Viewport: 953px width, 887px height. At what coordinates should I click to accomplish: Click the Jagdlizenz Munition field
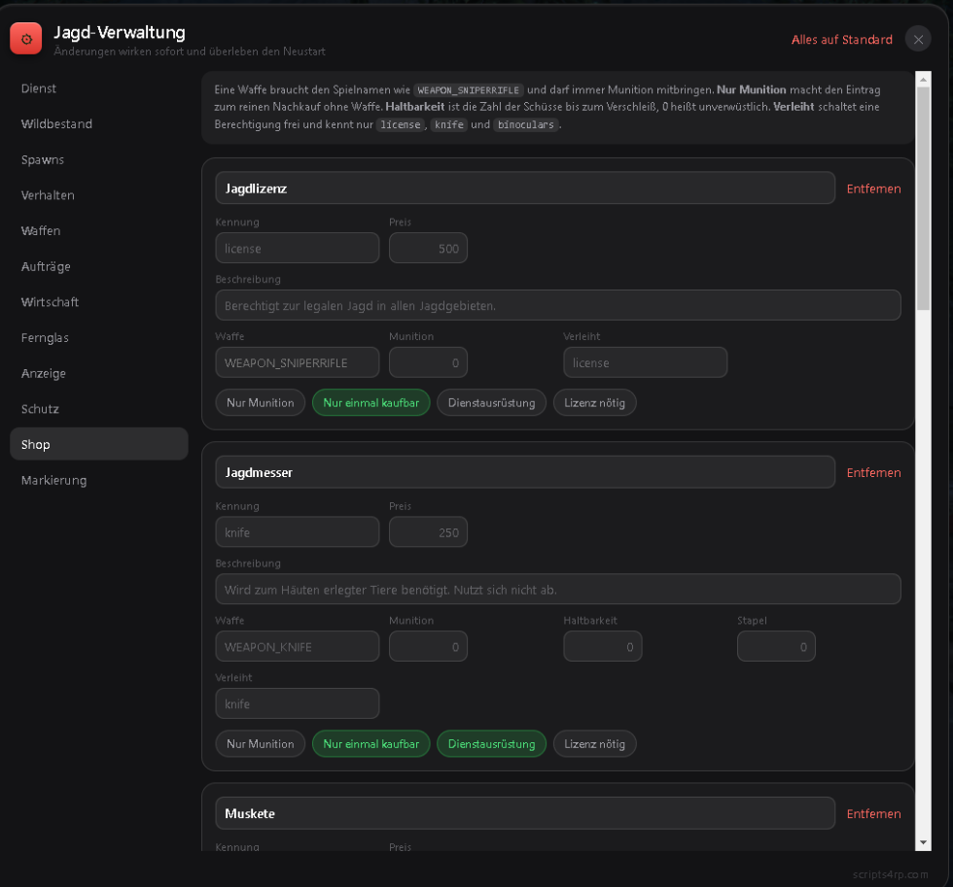pos(429,362)
